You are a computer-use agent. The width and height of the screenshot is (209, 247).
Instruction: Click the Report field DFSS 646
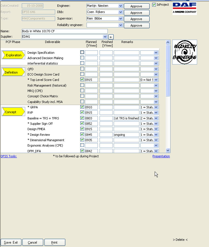[x=38, y=12]
